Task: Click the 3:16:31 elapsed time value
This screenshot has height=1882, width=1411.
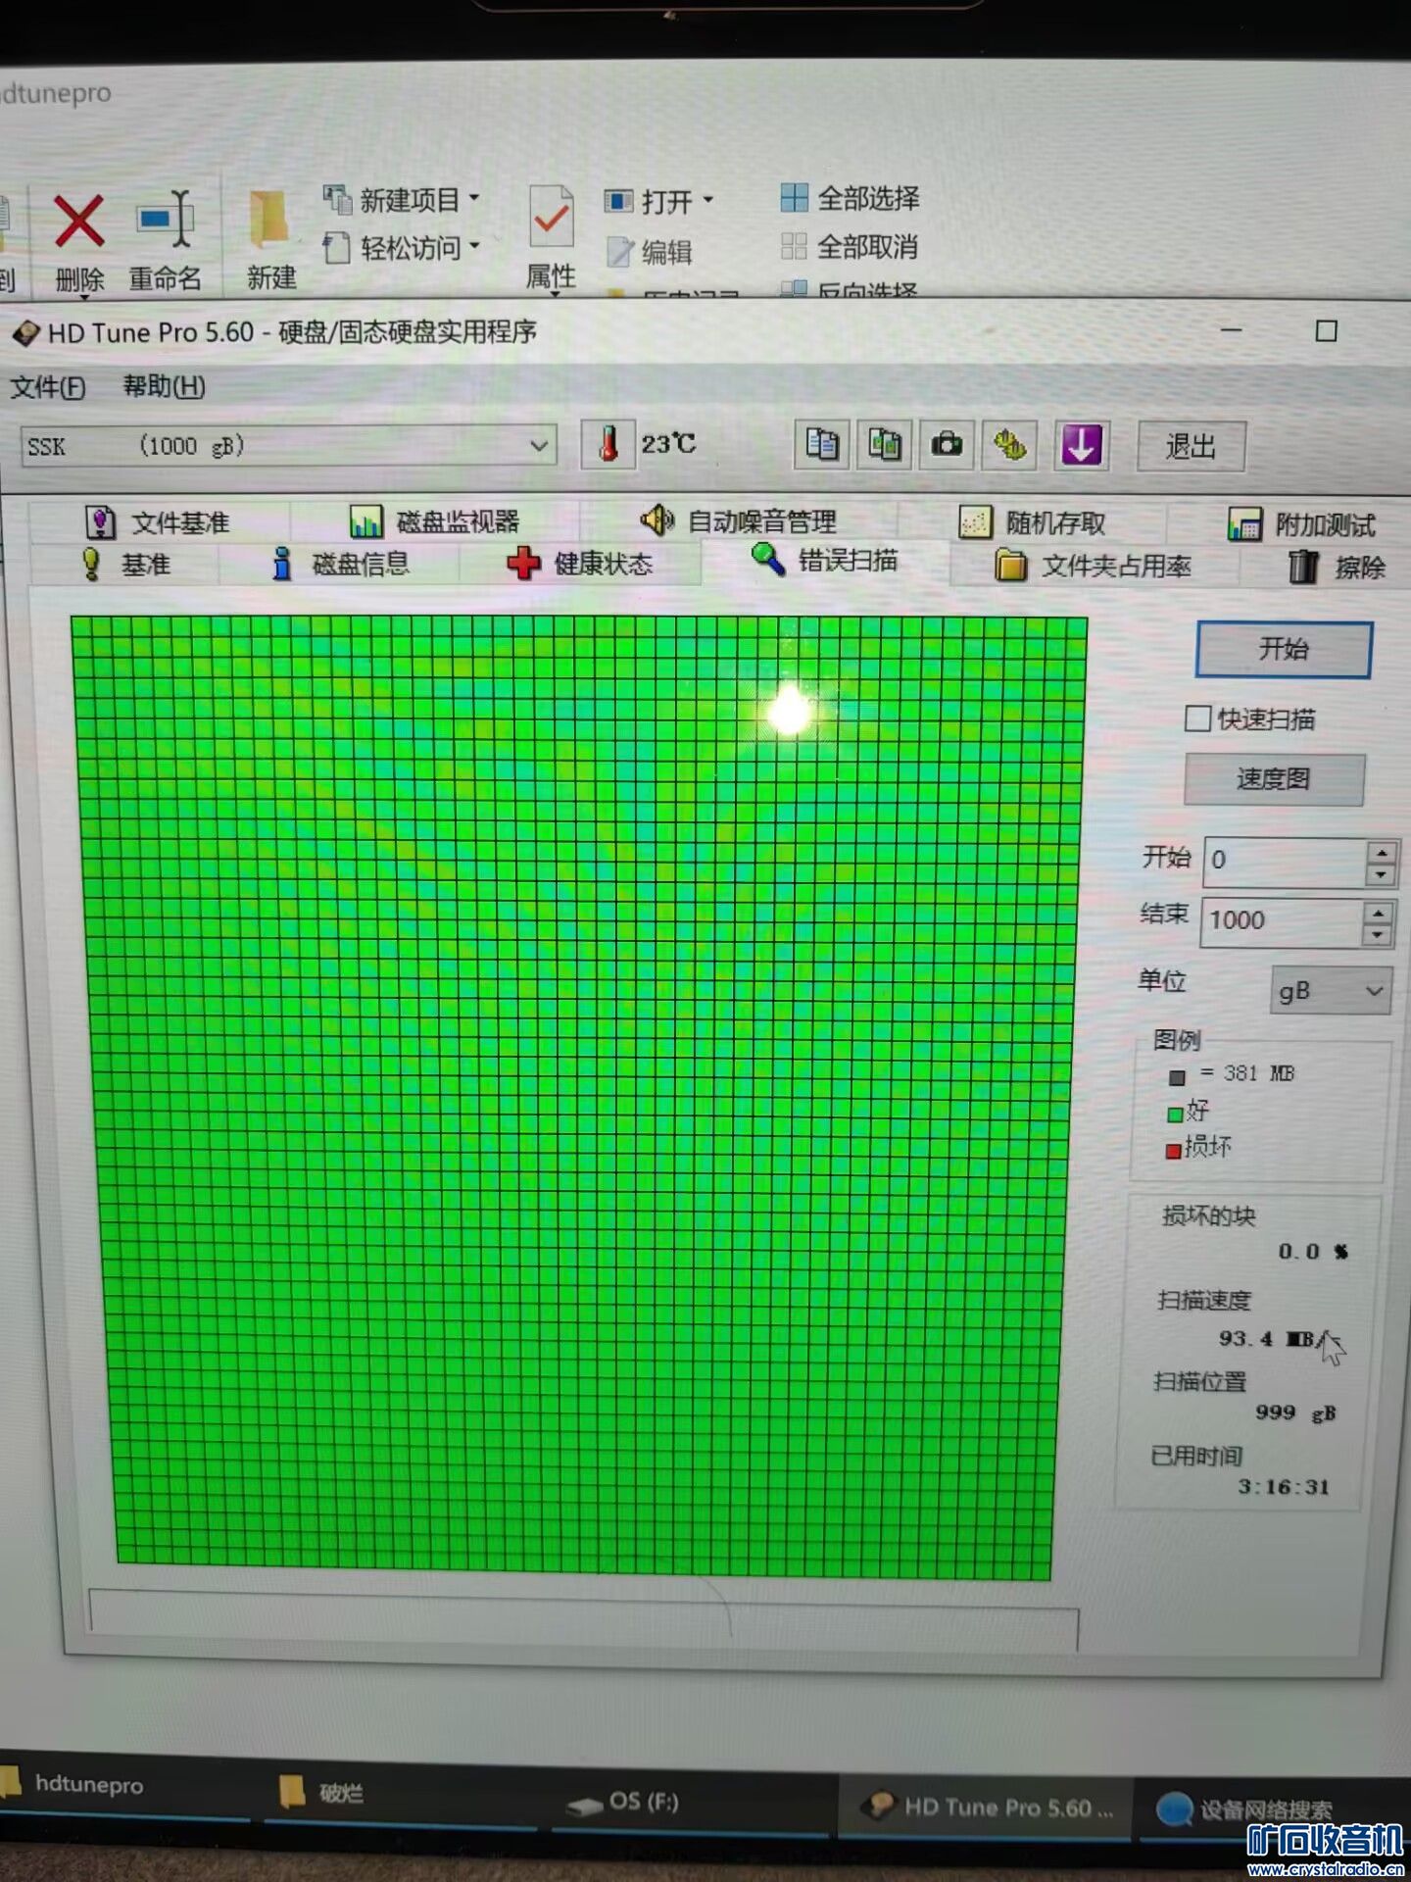Action: pos(1284,1487)
